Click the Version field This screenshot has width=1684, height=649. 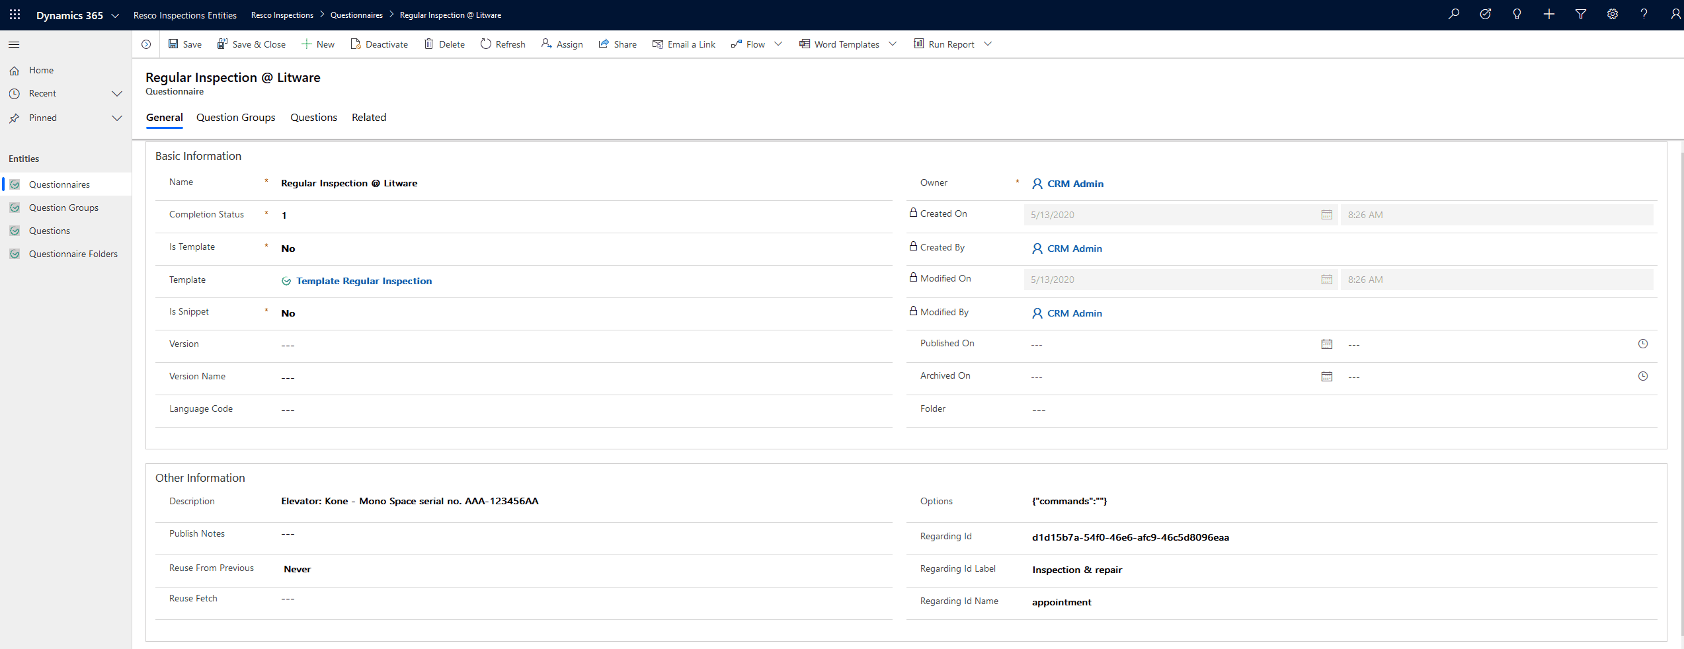coord(584,345)
